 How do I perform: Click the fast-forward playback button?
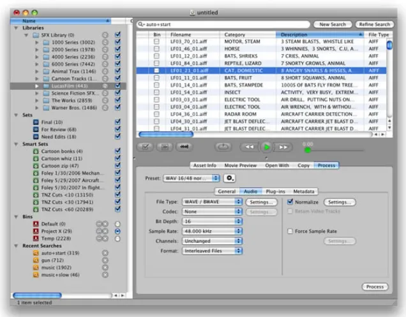(x=283, y=147)
